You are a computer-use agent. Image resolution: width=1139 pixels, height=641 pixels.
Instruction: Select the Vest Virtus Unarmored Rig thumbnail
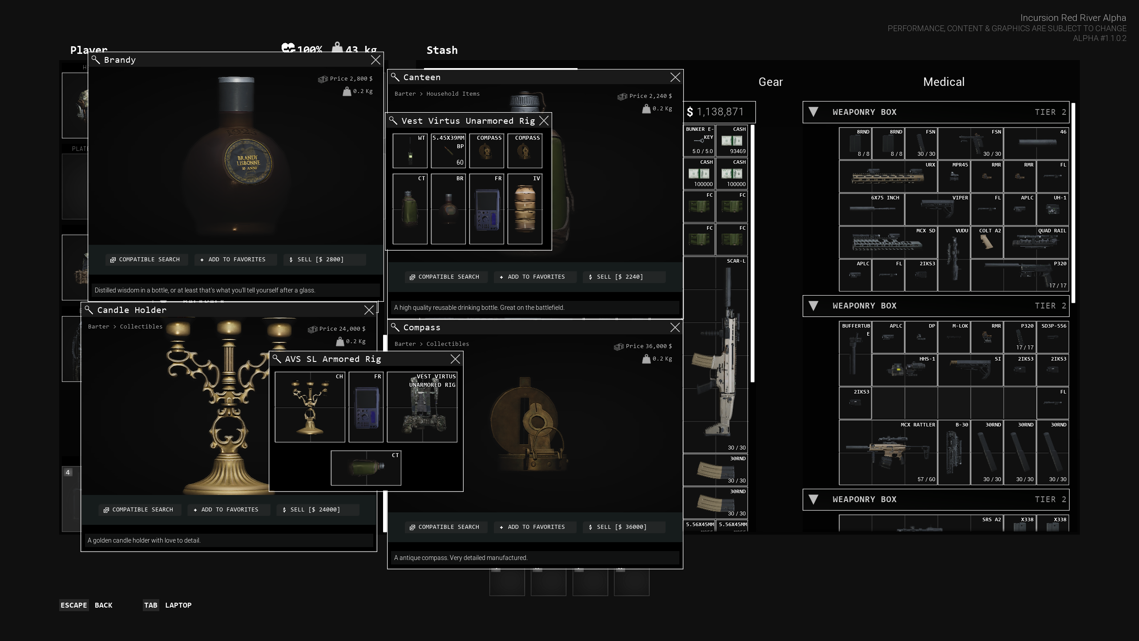pyautogui.click(x=422, y=407)
